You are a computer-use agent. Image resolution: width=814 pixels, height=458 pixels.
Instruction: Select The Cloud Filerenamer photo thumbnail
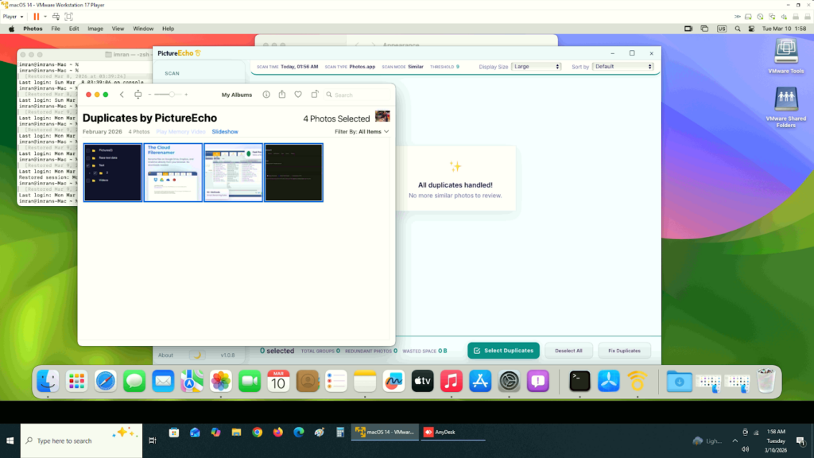173,173
